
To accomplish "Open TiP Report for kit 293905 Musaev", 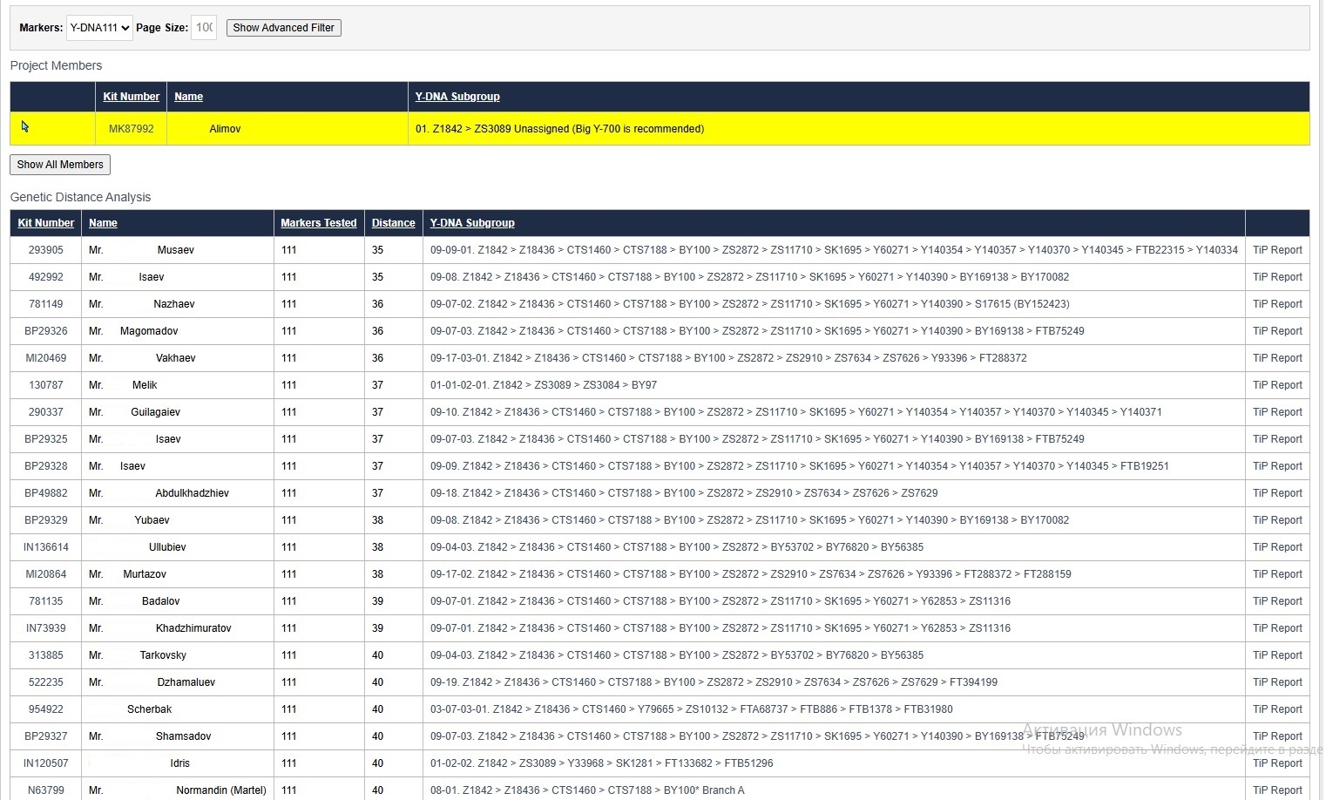I will 1277,250.
